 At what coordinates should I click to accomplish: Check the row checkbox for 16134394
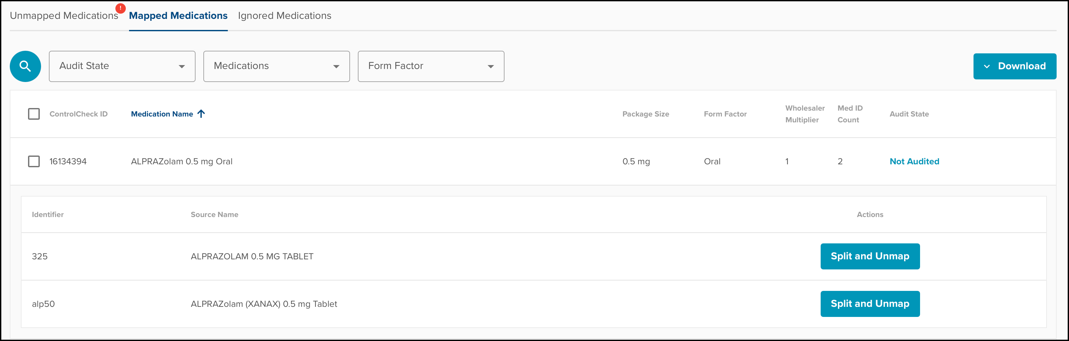pos(34,161)
